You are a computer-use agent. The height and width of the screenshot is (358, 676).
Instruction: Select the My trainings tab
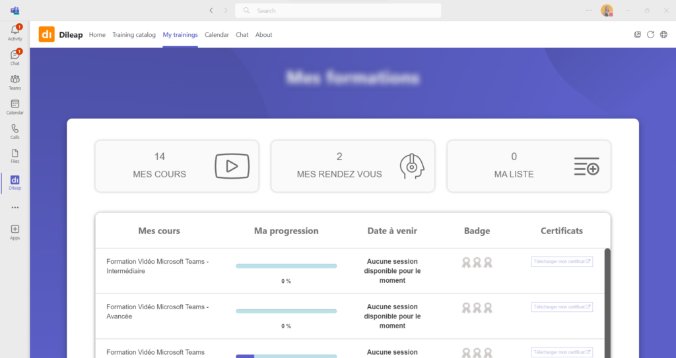click(180, 35)
